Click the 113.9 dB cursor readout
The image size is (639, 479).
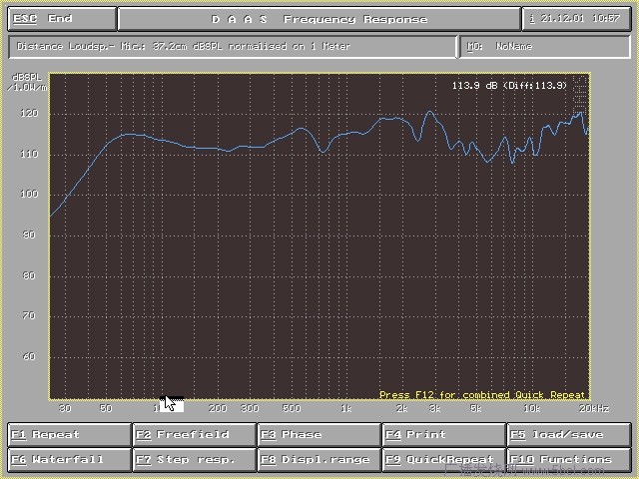click(509, 86)
